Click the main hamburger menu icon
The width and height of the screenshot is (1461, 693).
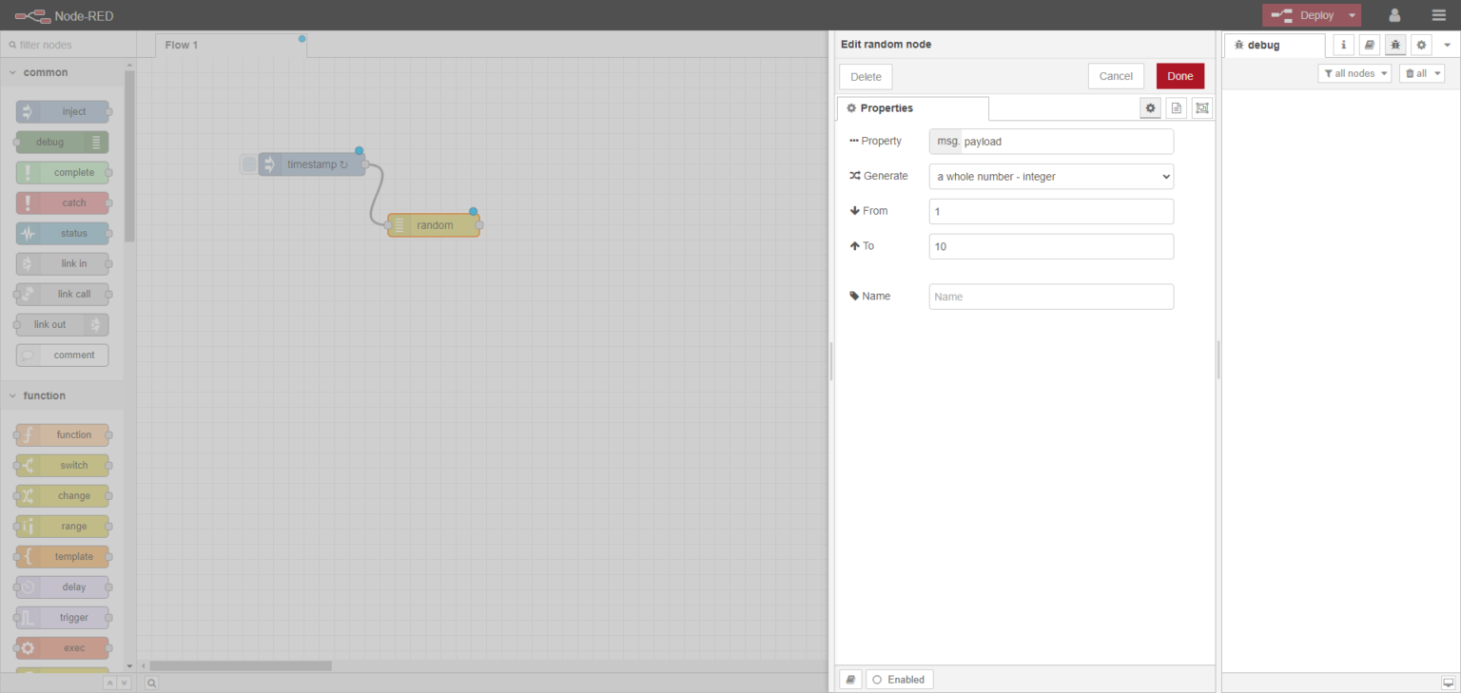[1438, 15]
